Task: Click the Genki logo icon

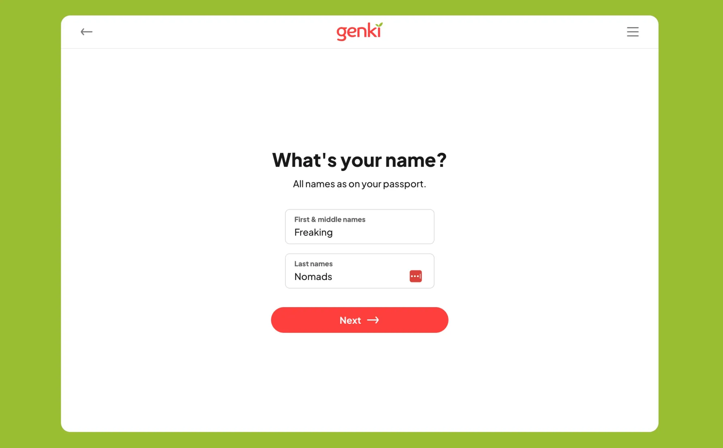Action: point(359,31)
